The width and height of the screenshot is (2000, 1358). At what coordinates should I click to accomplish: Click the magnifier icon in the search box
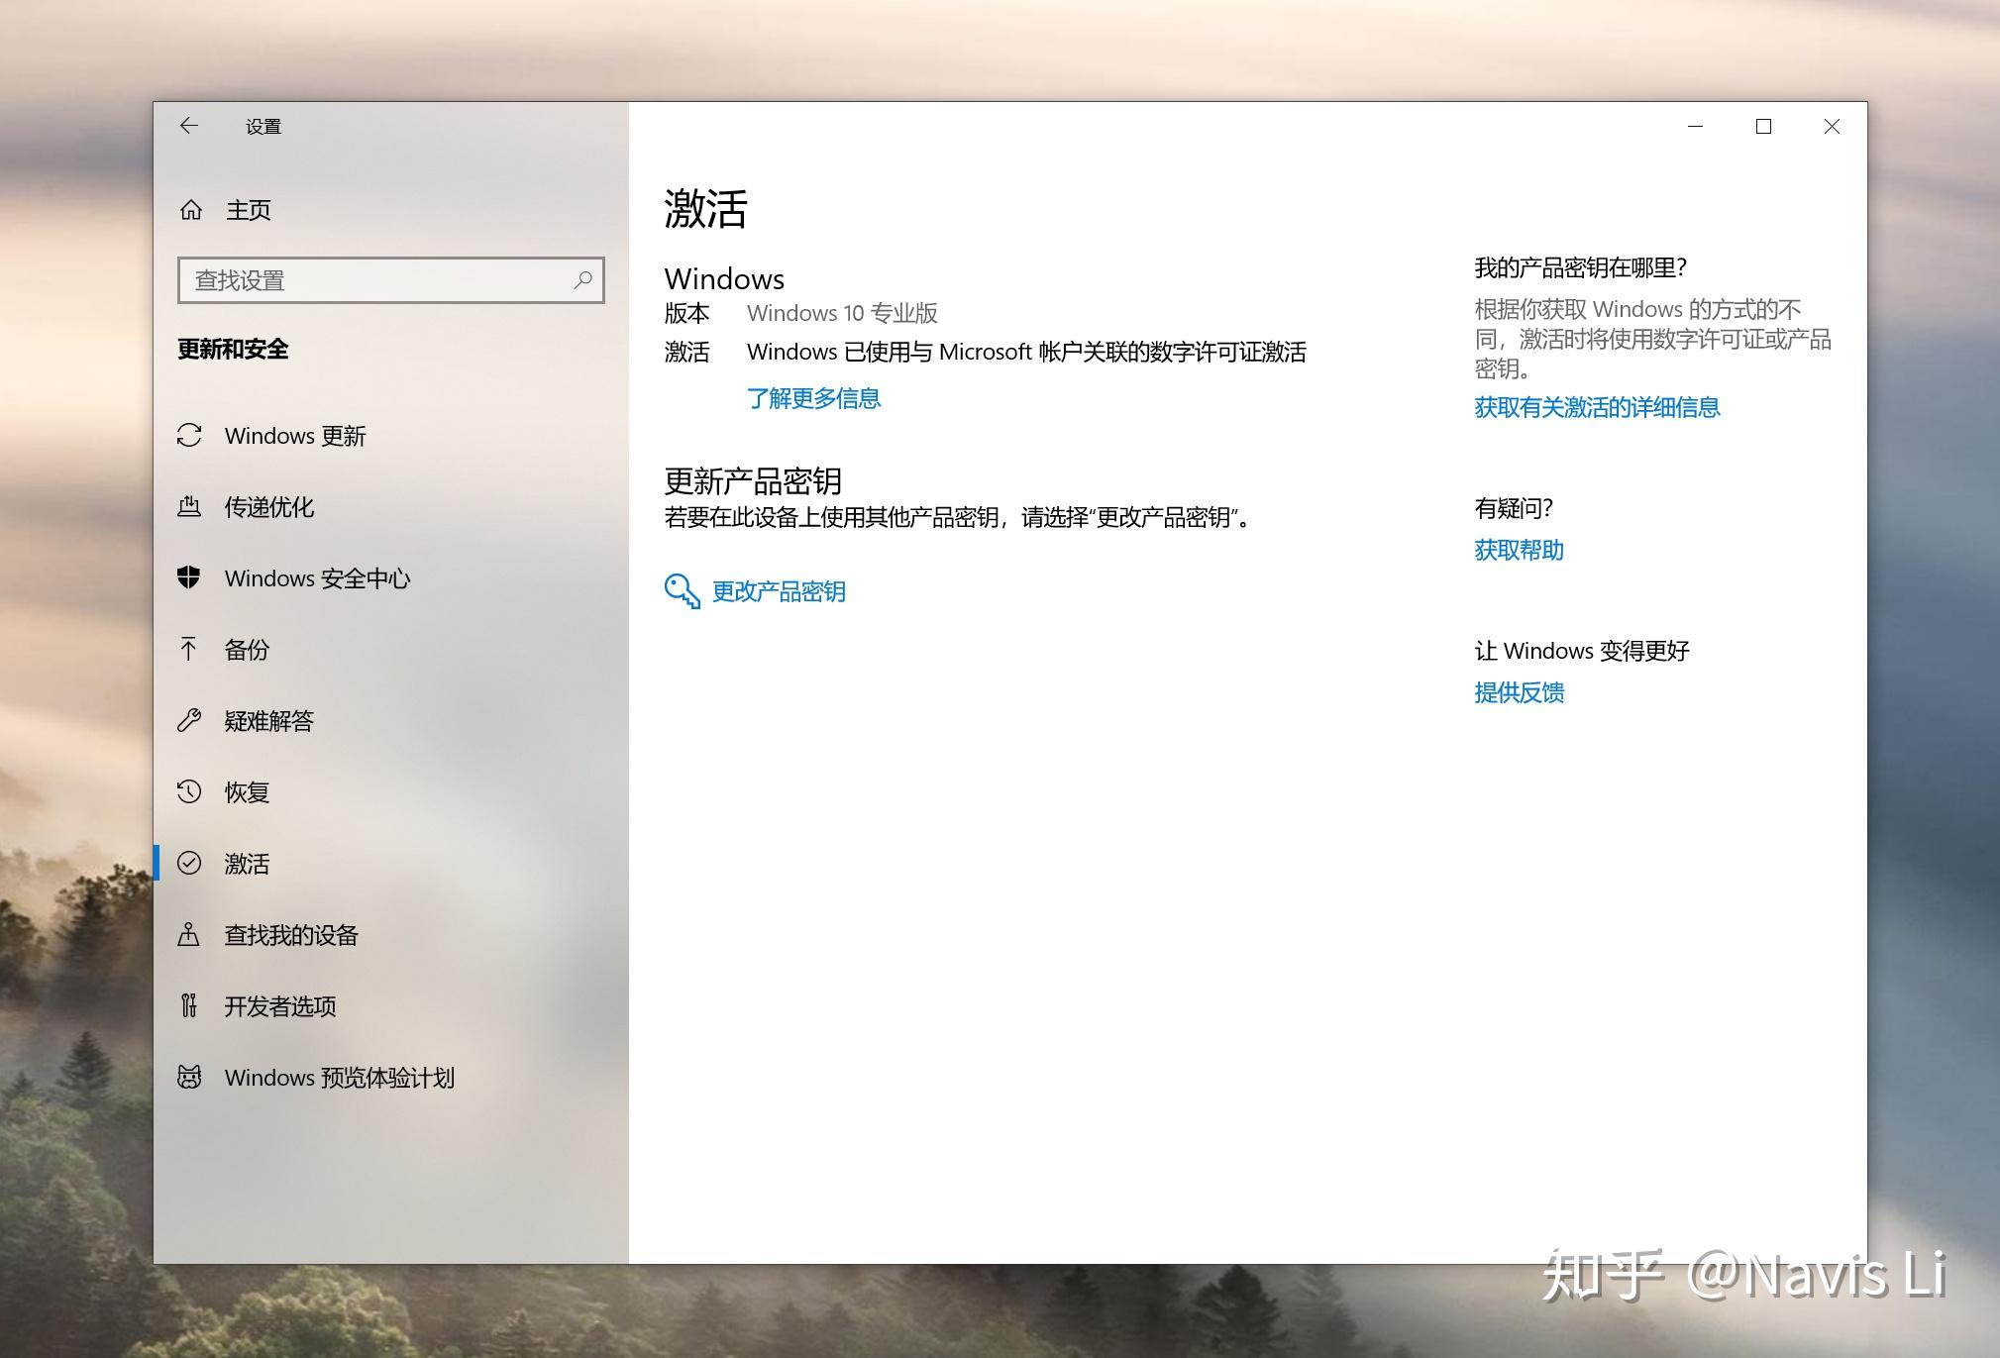click(x=582, y=280)
